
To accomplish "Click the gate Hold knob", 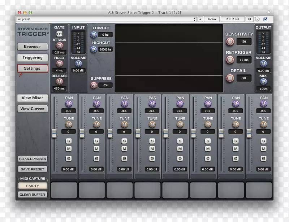I will [59, 64].
